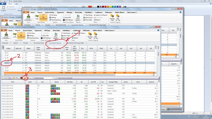Open Date Range filter in front window
The height and width of the screenshot is (119, 212).
pyautogui.click(x=66, y=33)
